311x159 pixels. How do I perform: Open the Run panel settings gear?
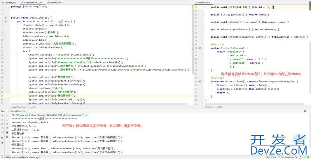[x=305, y=111]
